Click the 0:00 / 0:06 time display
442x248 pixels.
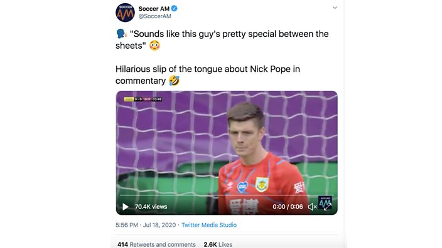(288, 207)
